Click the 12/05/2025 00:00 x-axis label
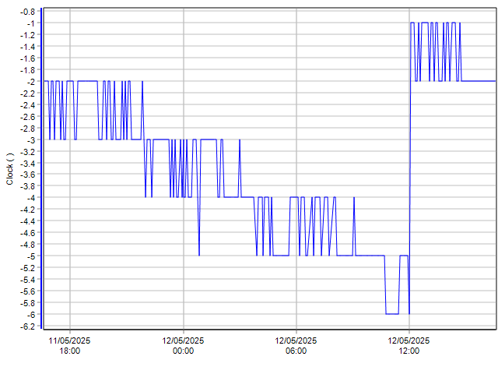The image size is (498, 374). 183,346
